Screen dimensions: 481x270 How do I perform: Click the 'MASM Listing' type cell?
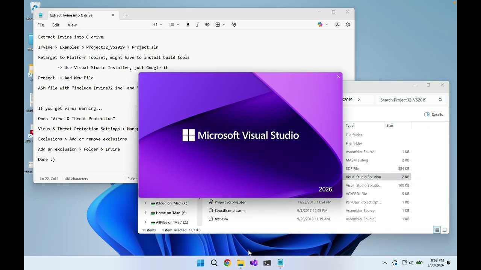coord(357,160)
